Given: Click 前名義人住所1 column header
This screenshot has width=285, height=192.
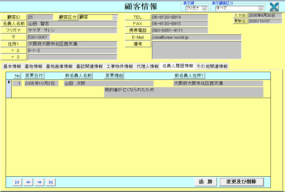Looking at the screenshot, I should [x=189, y=76].
